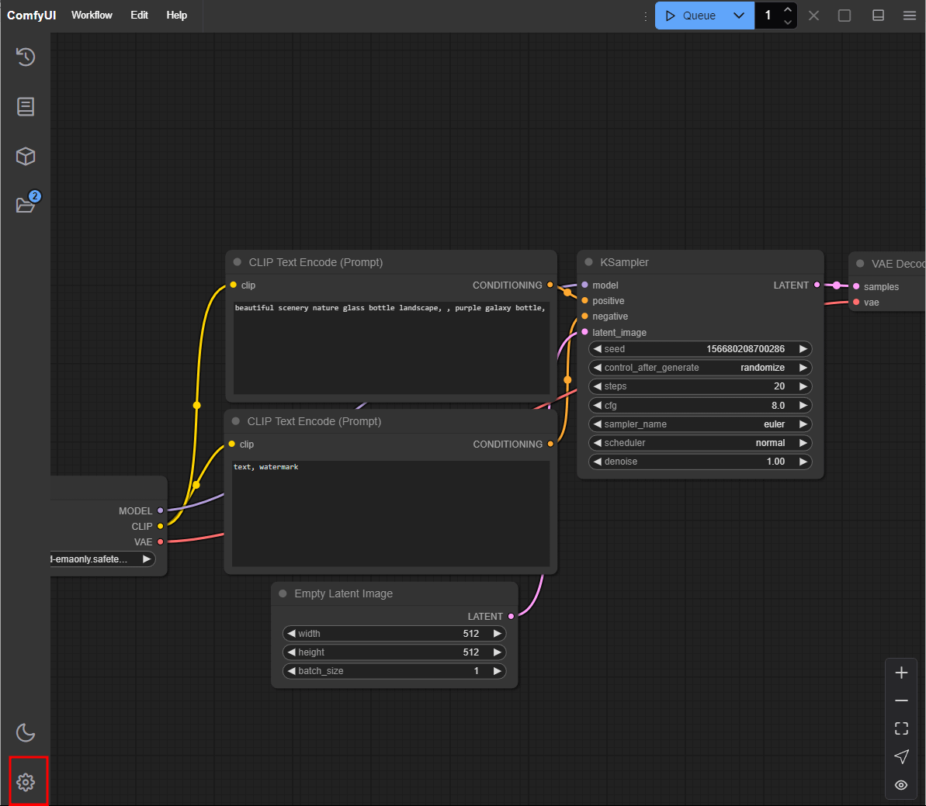Click the negative prompt text, watermark field

391,514
